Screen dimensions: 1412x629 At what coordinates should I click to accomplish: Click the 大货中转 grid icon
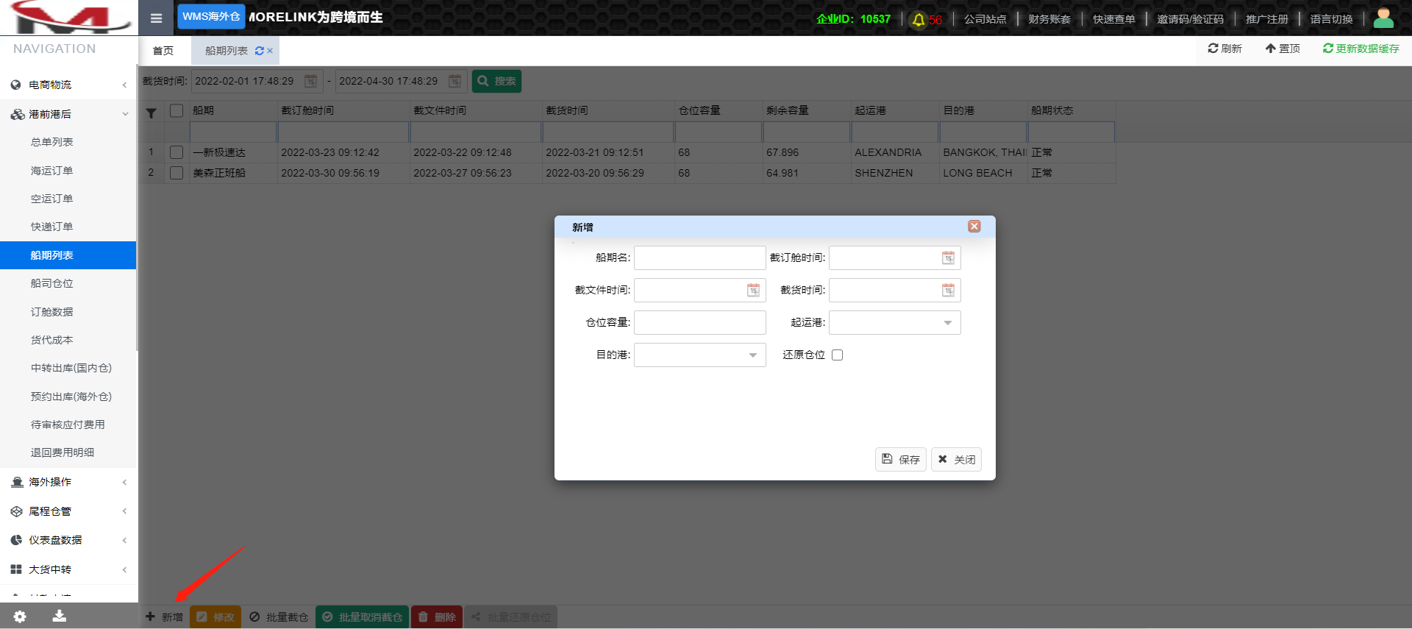coord(16,569)
